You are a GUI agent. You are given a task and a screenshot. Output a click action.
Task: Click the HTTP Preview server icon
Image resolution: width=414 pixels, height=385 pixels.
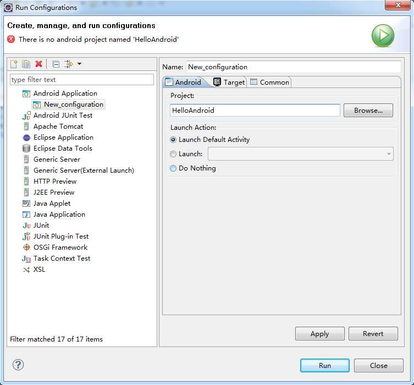point(26,182)
